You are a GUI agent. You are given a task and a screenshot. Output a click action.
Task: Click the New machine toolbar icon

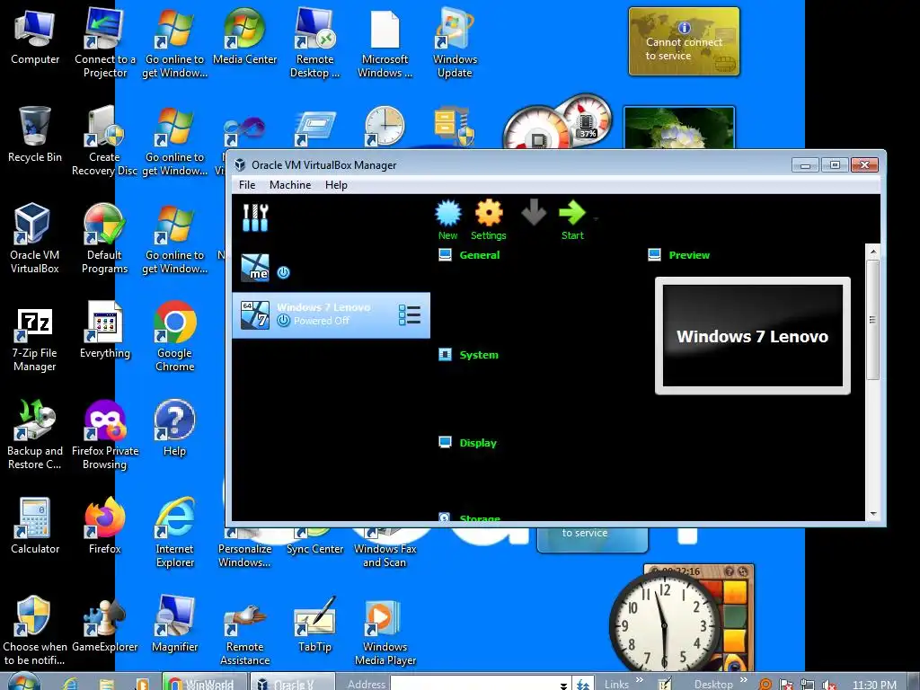coord(448,219)
